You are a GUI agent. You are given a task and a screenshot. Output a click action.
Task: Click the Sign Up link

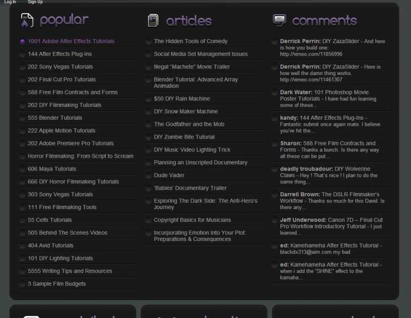(x=35, y=2)
